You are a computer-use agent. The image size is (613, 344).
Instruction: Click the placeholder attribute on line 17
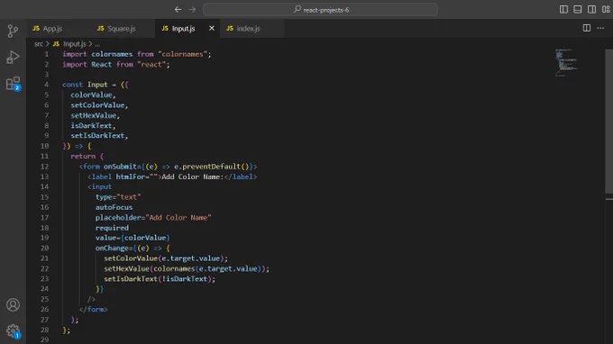click(x=153, y=218)
